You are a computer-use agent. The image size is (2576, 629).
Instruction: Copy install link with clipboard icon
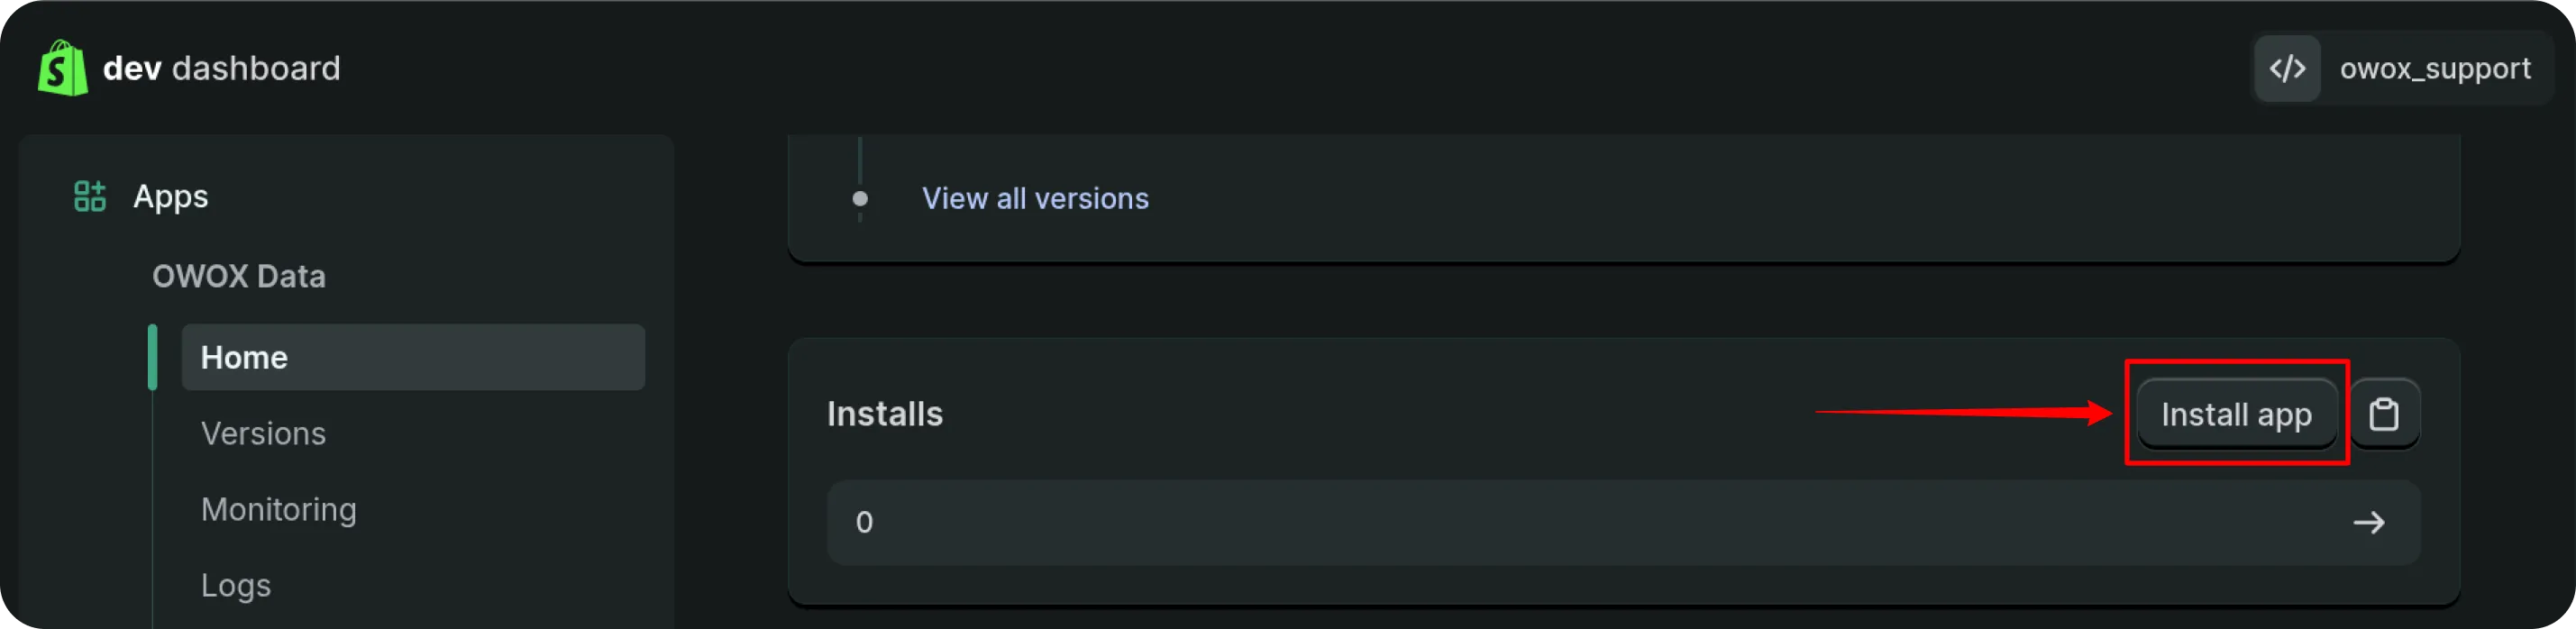pos(2384,414)
